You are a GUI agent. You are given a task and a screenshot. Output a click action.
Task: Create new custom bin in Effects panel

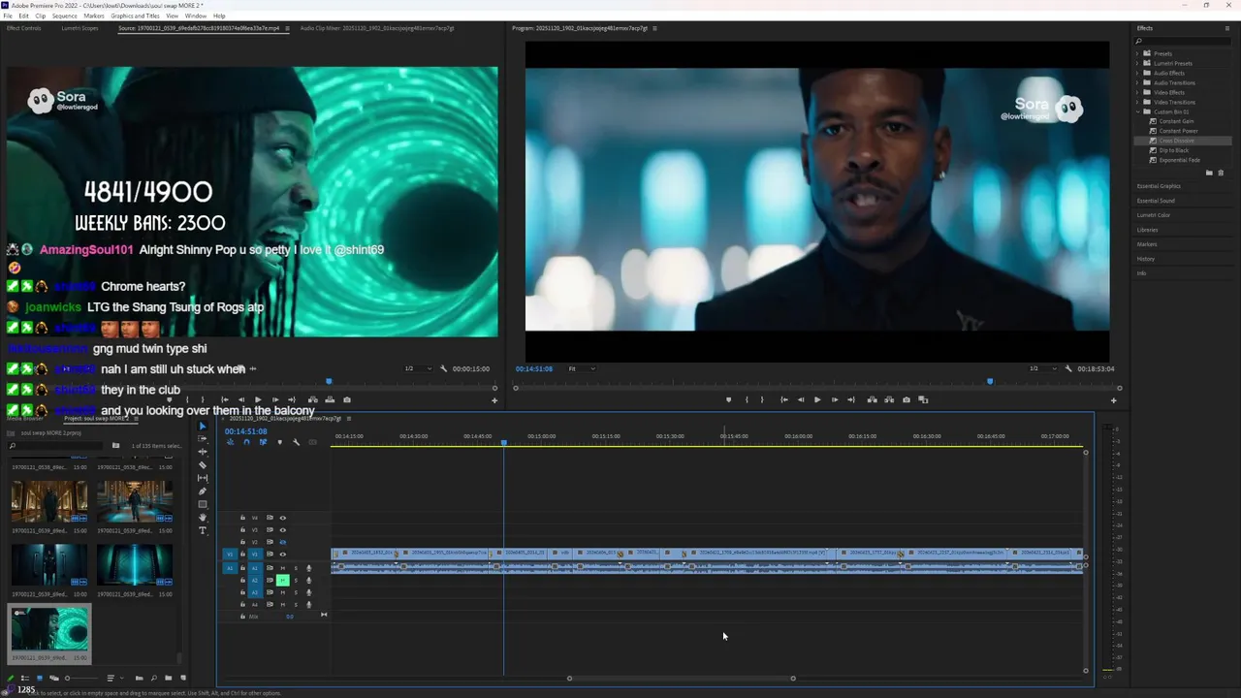[1209, 173]
